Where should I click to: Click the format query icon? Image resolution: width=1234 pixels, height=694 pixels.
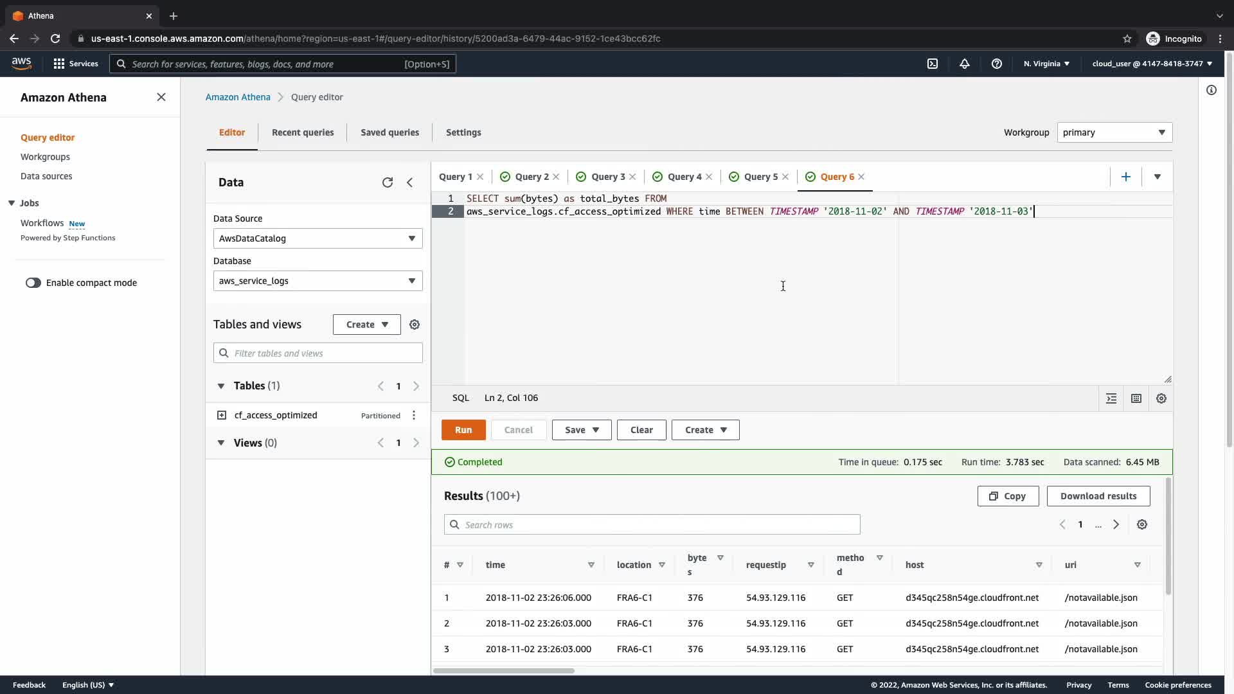(x=1111, y=398)
